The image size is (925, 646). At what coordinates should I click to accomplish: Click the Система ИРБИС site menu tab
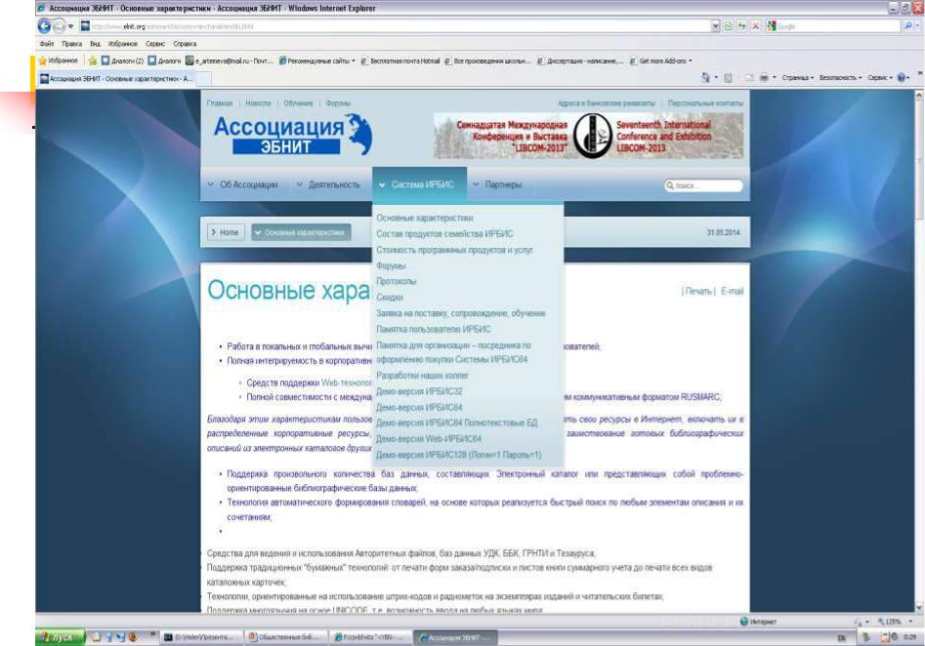point(419,184)
